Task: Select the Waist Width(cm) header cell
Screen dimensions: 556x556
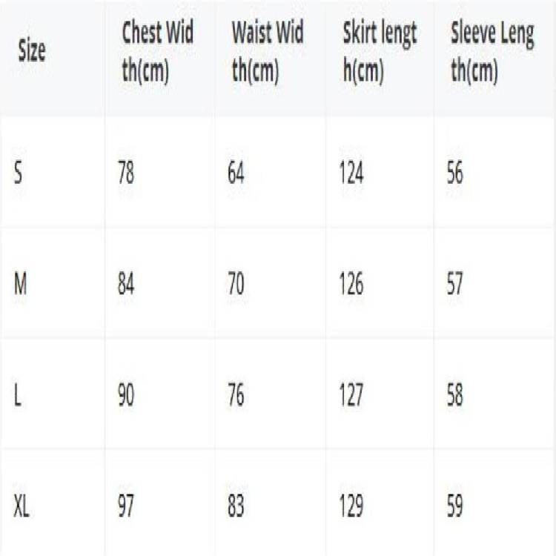Action: (268, 53)
